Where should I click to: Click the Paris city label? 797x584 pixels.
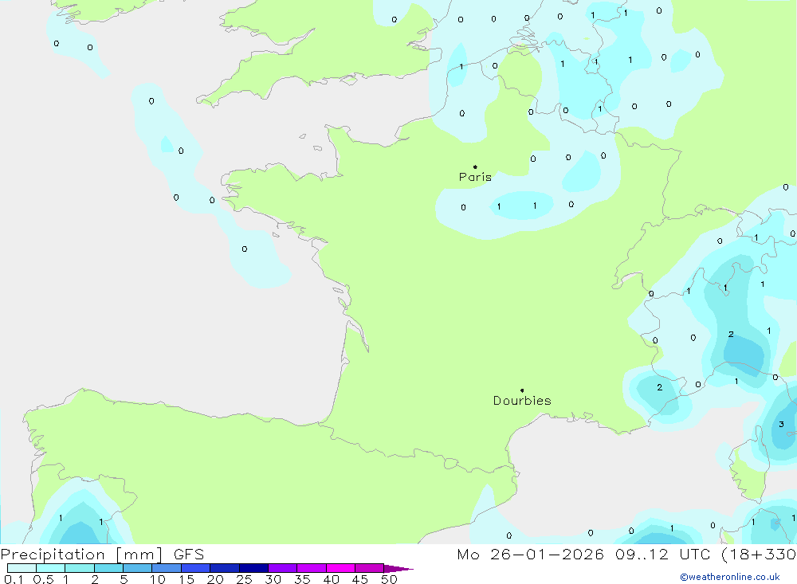click(475, 177)
